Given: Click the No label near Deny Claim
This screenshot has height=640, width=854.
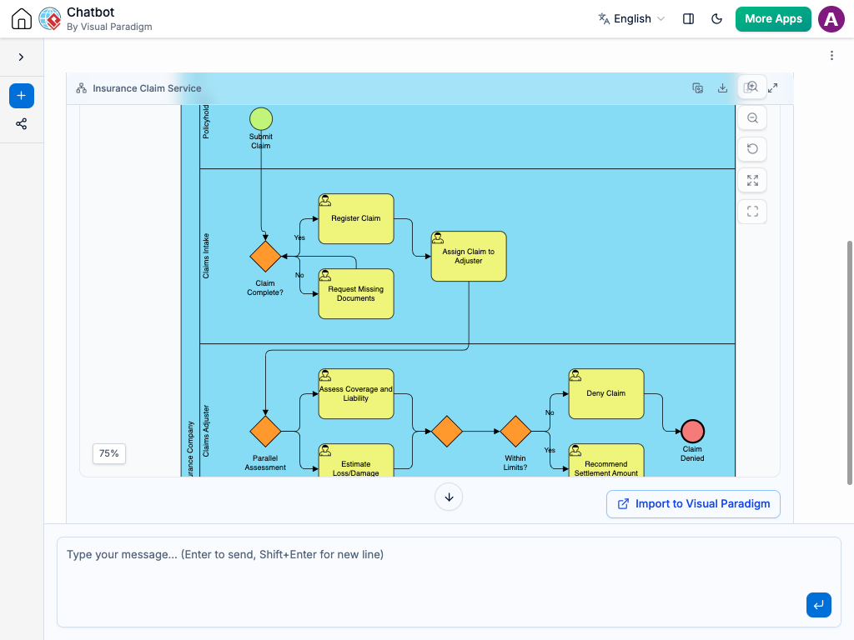Looking at the screenshot, I should click(550, 412).
